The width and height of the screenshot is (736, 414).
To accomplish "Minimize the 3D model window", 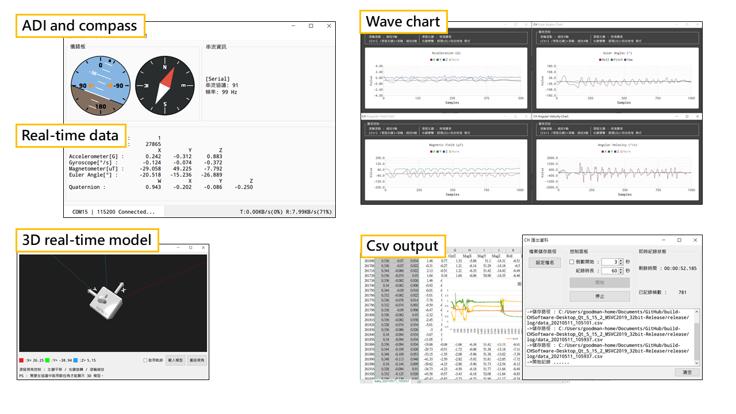I will [x=178, y=247].
